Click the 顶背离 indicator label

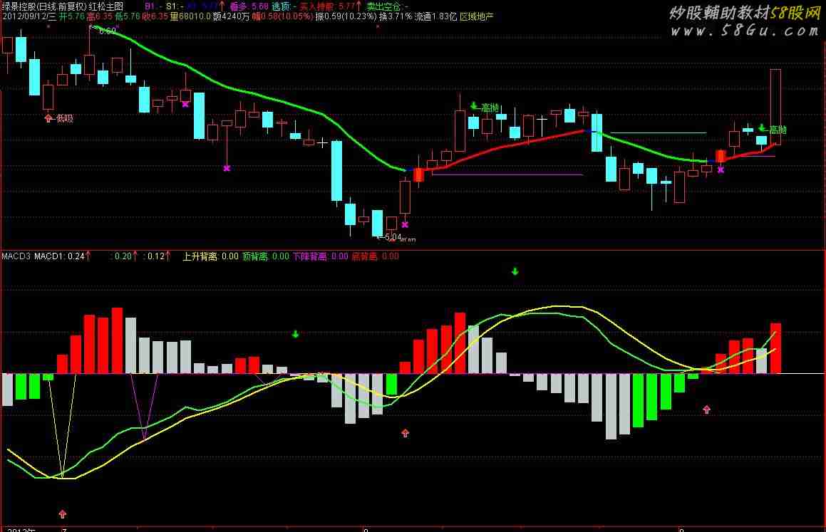click(x=256, y=256)
